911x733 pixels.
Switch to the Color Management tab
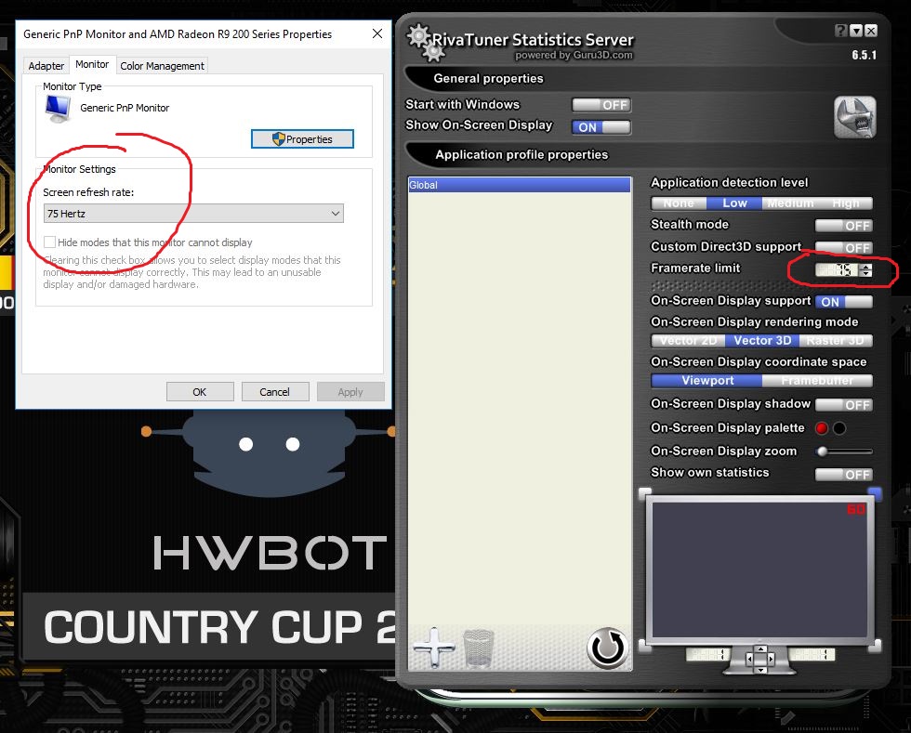162,66
